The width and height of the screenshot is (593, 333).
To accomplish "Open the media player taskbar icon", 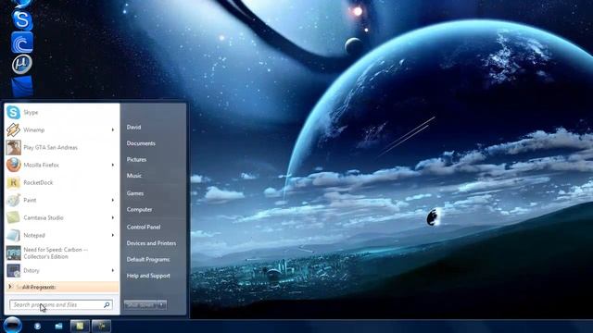I will (x=37, y=326).
